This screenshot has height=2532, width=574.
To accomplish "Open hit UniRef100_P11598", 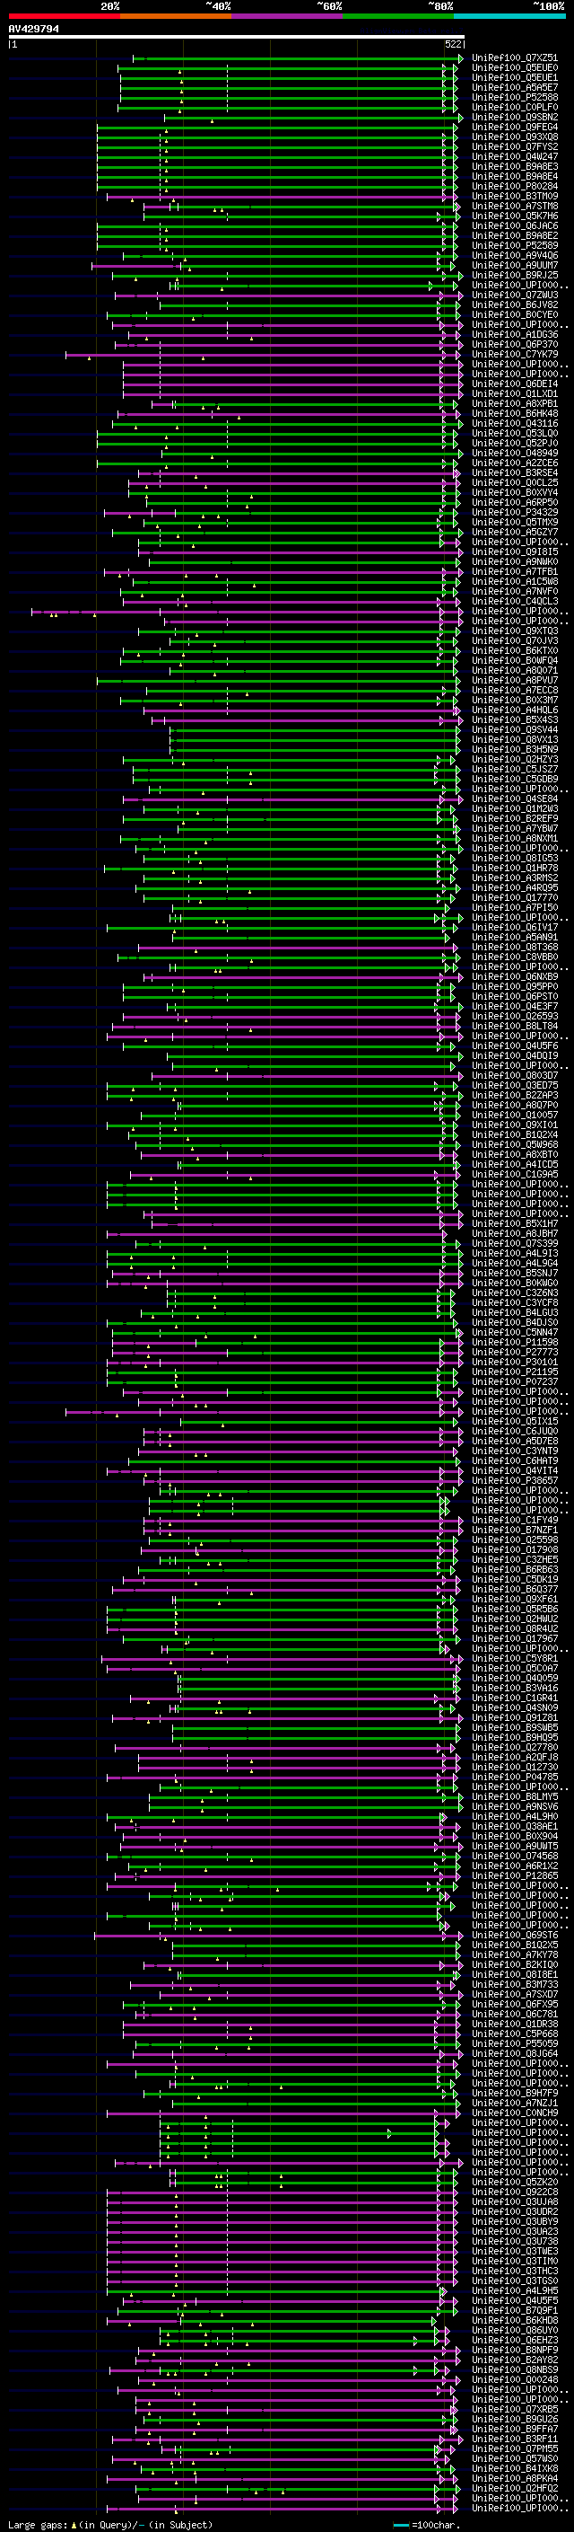I will click(x=515, y=1343).
